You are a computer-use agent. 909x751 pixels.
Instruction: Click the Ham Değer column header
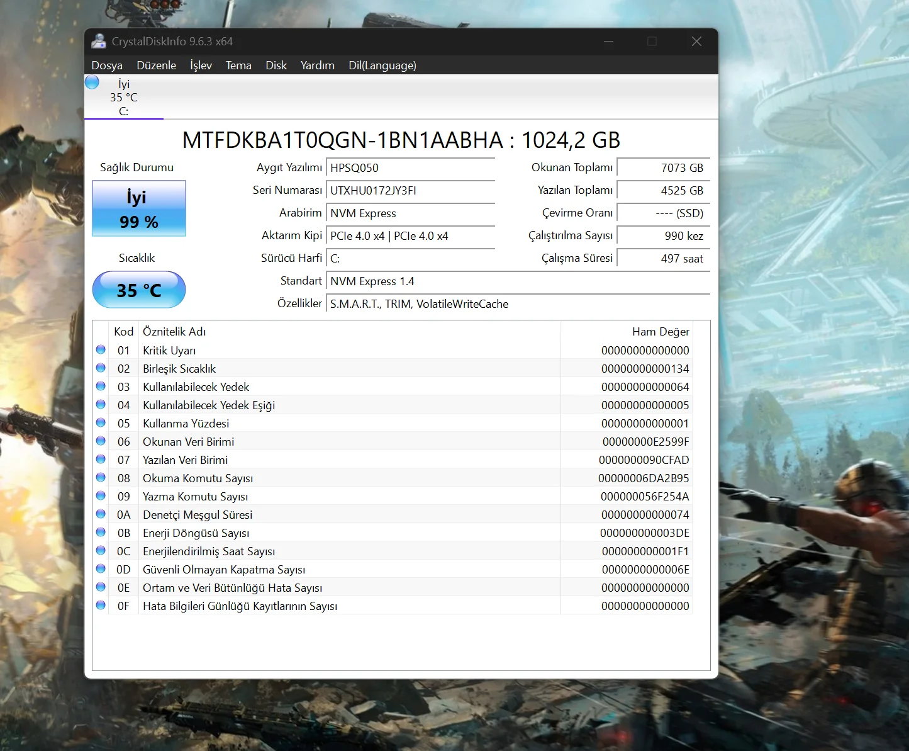click(x=660, y=332)
